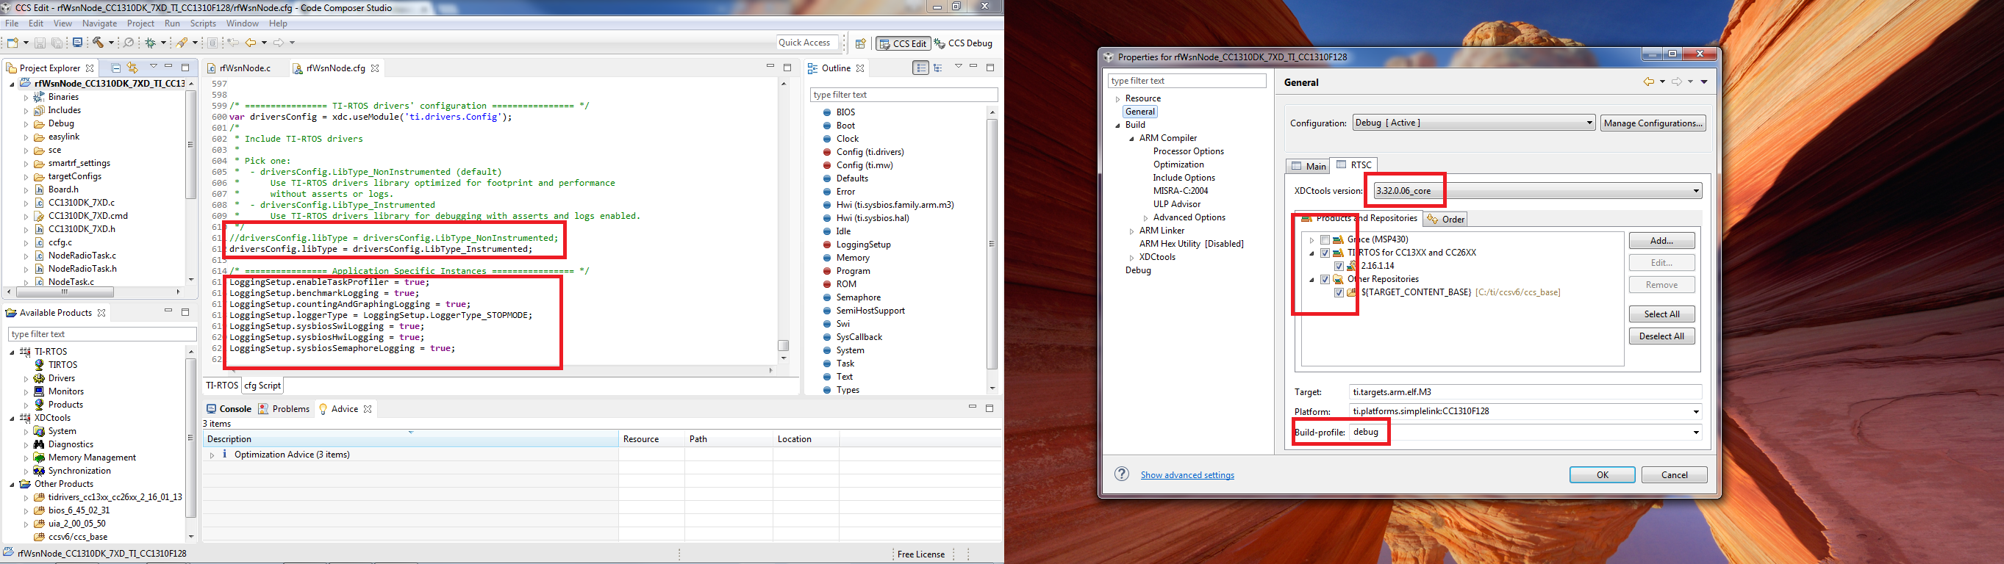
Task: Click the Outline filter text field
Action: tap(903, 95)
